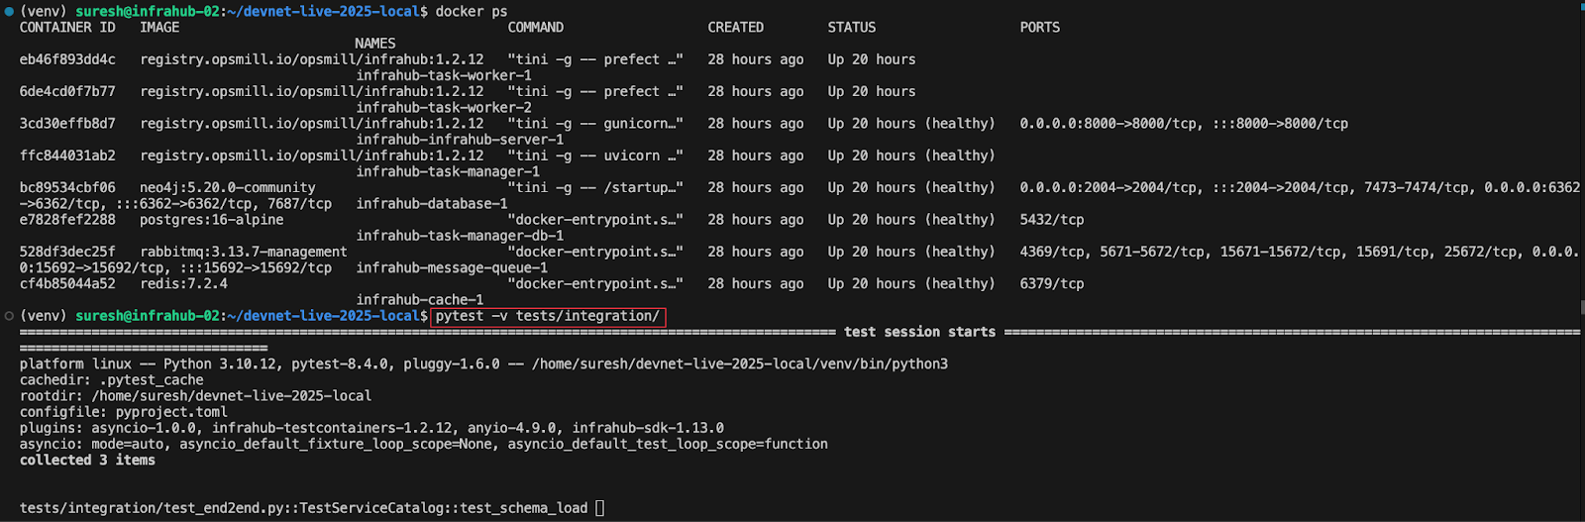This screenshot has height=522, width=1585.
Task: Click the IMAGE column header
Action: (159, 28)
